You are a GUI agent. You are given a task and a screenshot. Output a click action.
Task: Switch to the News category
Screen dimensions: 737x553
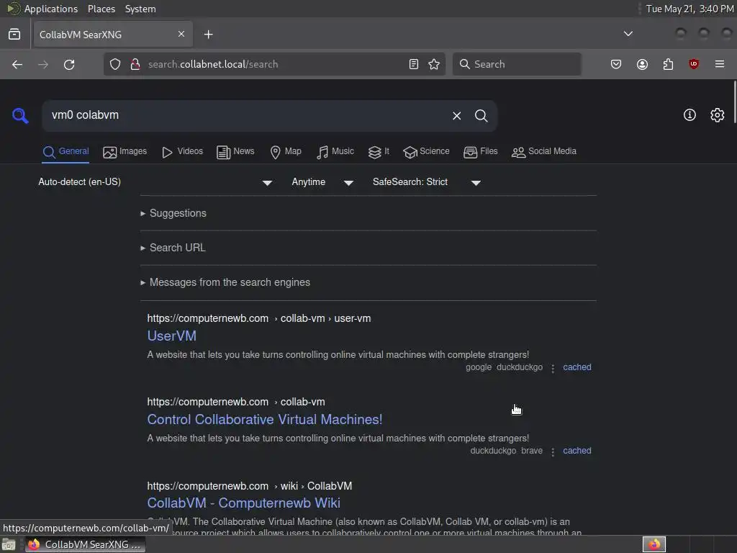235,151
